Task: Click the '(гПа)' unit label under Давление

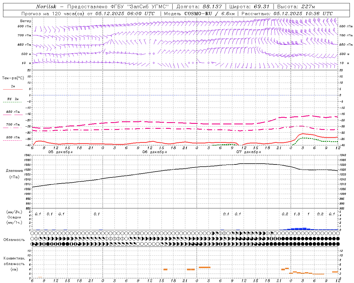Action: click(x=14, y=177)
